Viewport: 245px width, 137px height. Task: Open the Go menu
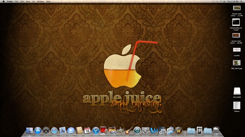click(34, 2)
